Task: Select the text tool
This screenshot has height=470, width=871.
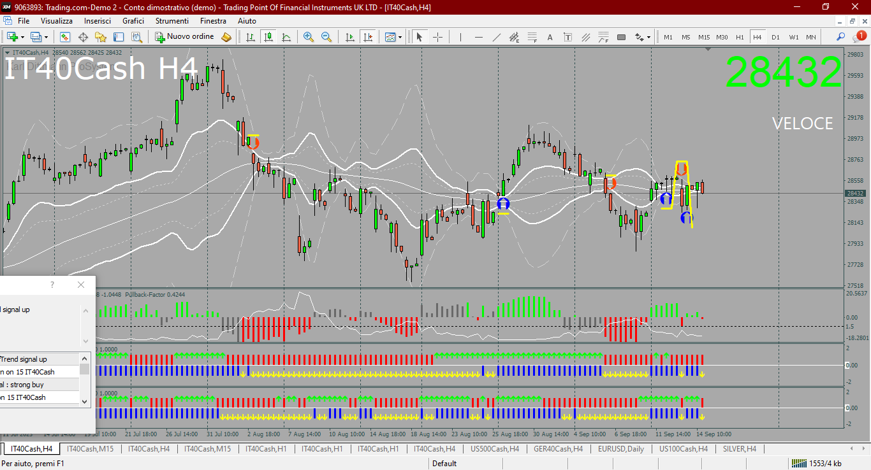Action: (550, 37)
